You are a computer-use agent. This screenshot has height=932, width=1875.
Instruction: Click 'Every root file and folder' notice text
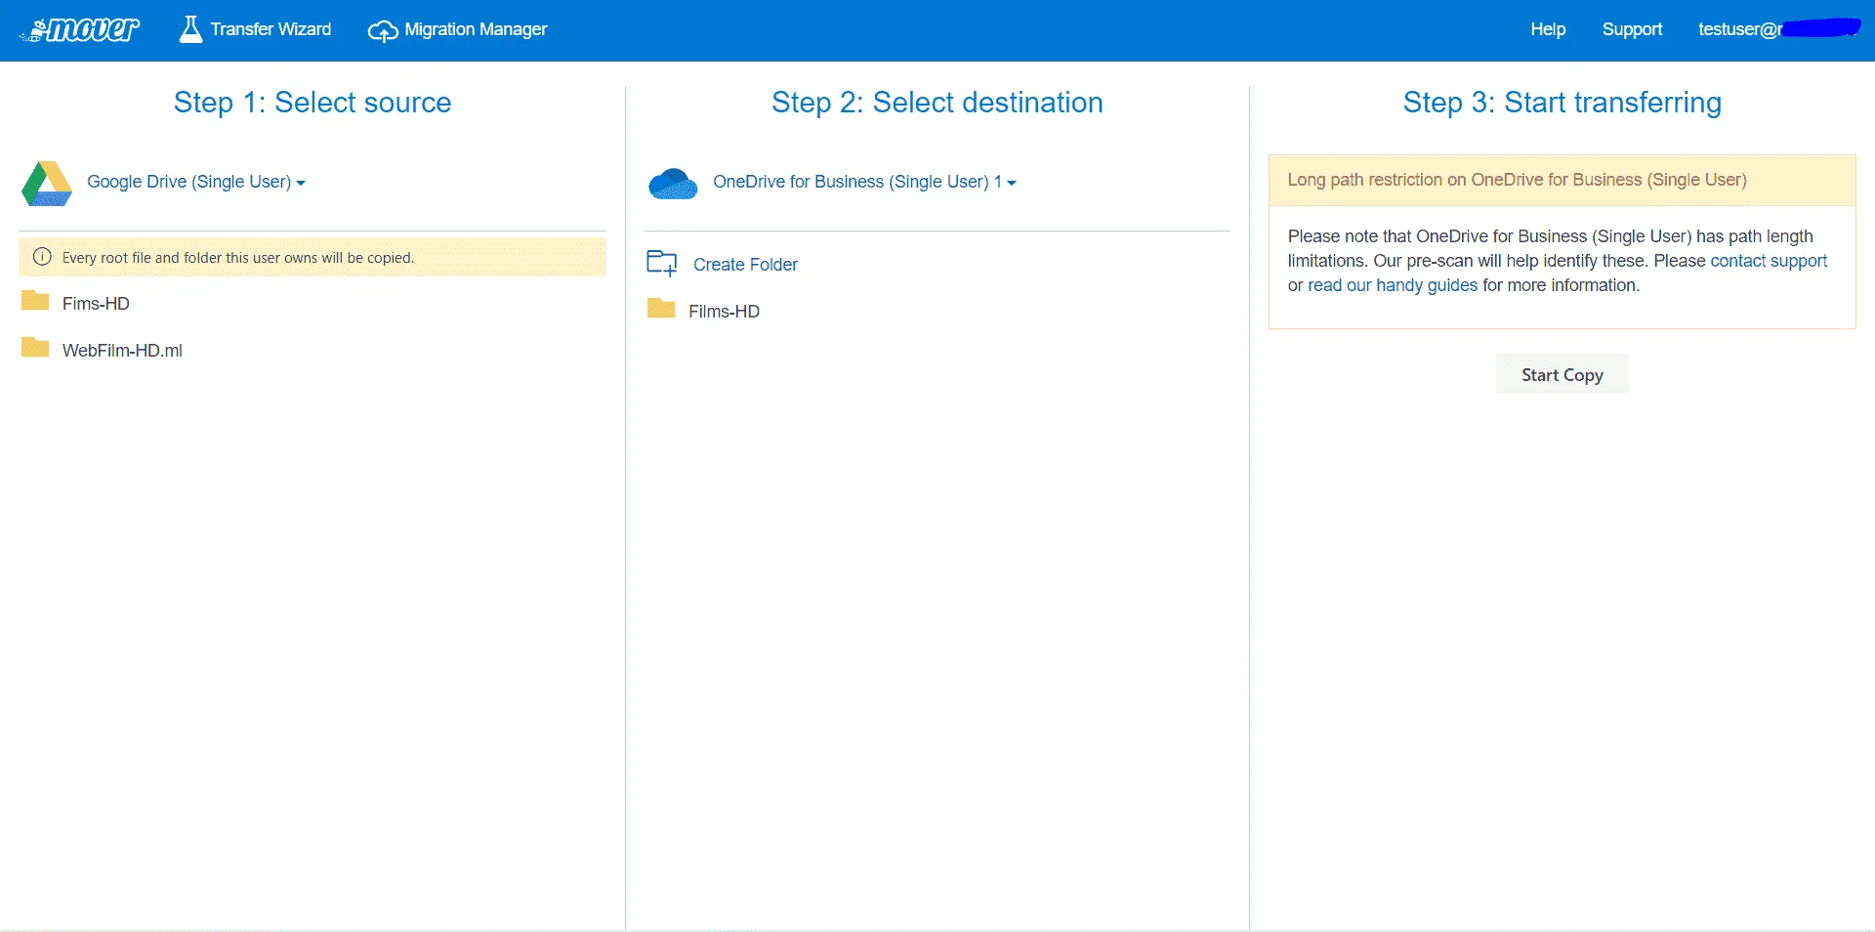pos(238,258)
